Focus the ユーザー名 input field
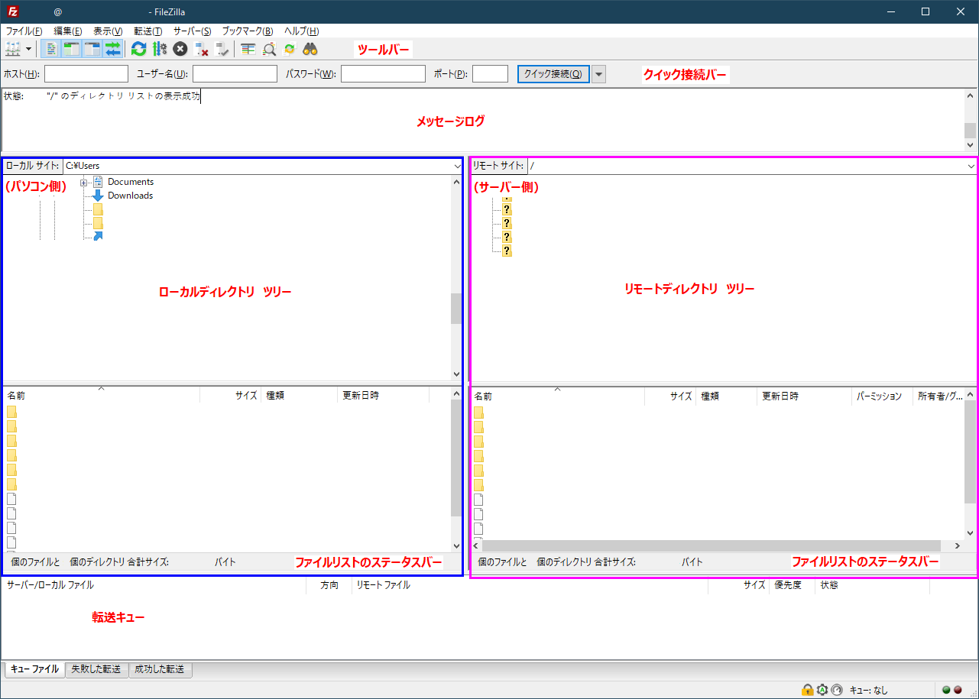Image resolution: width=979 pixels, height=699 pixels. point(235,74)
